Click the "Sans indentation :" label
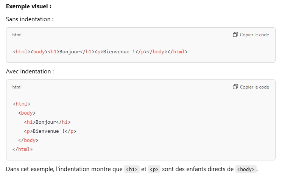This screenshot has width=282, height=182. 30,19
